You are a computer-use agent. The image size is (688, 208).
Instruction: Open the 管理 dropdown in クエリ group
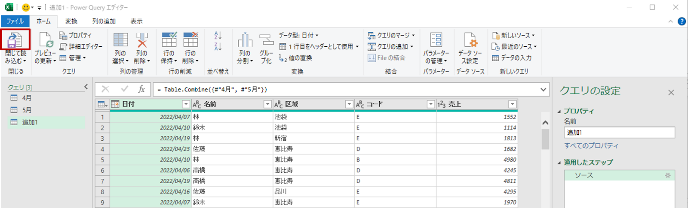click(73, 57)
